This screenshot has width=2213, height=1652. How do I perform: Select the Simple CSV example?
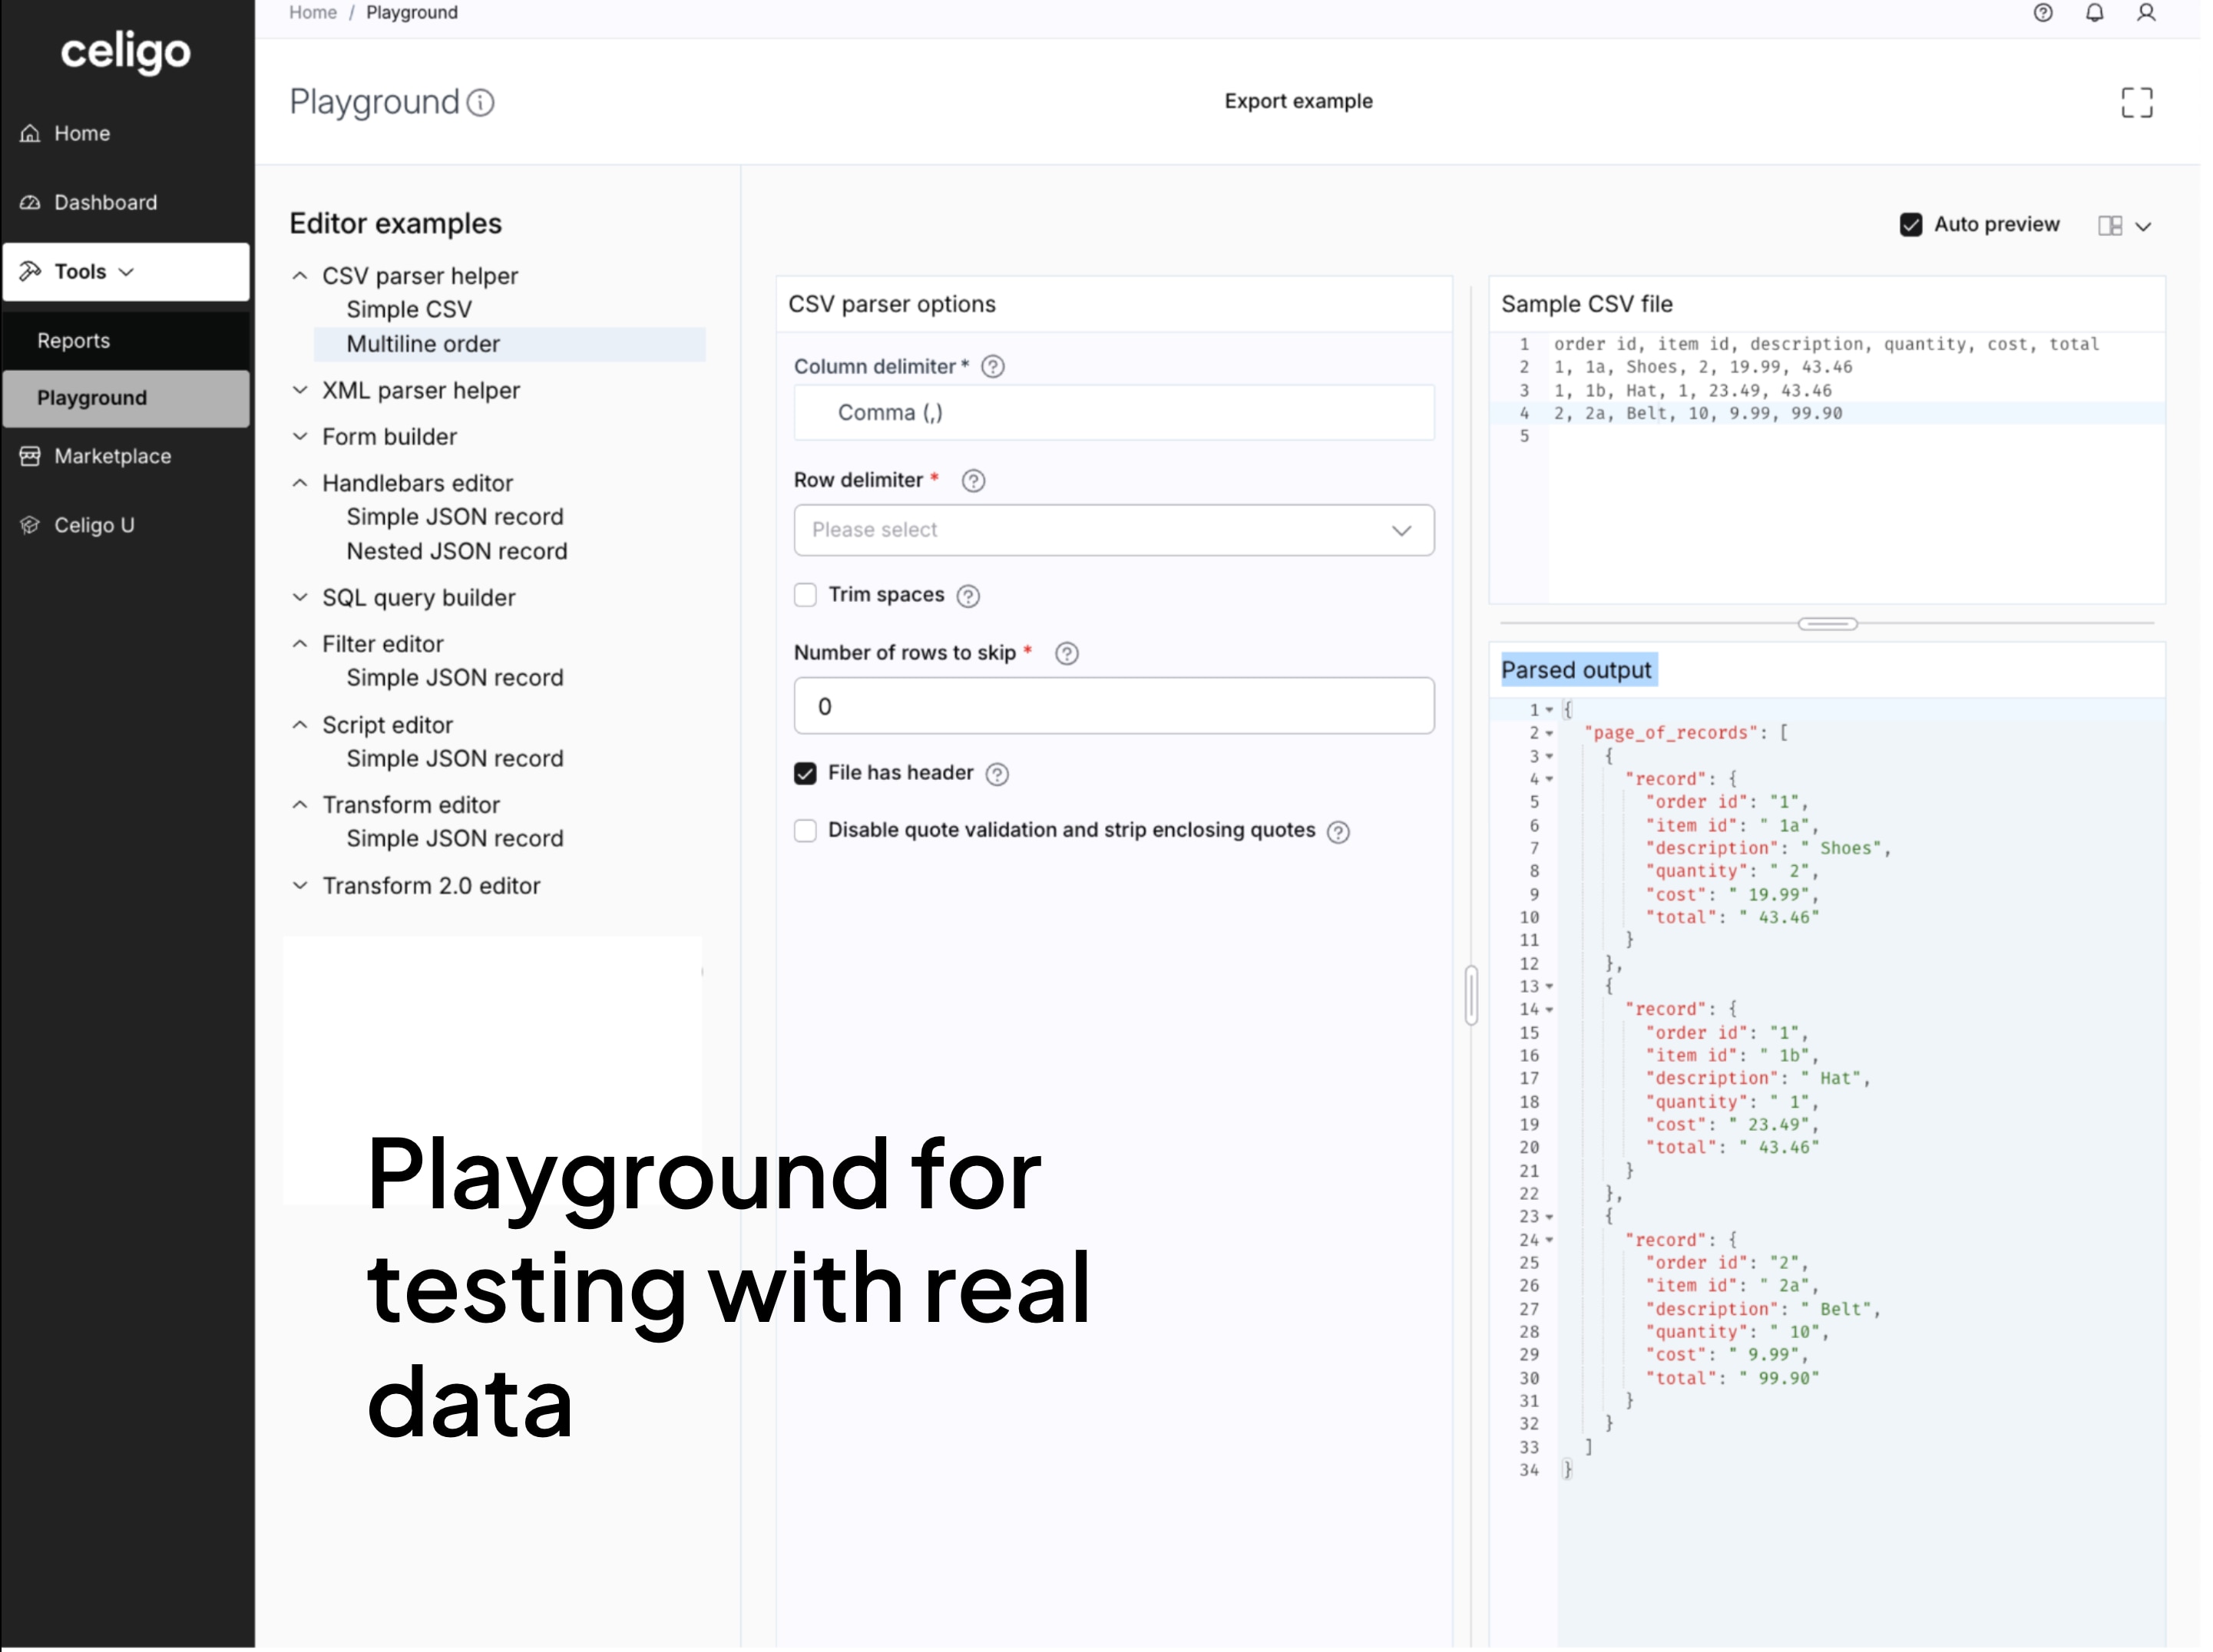(x=409, y=309)
